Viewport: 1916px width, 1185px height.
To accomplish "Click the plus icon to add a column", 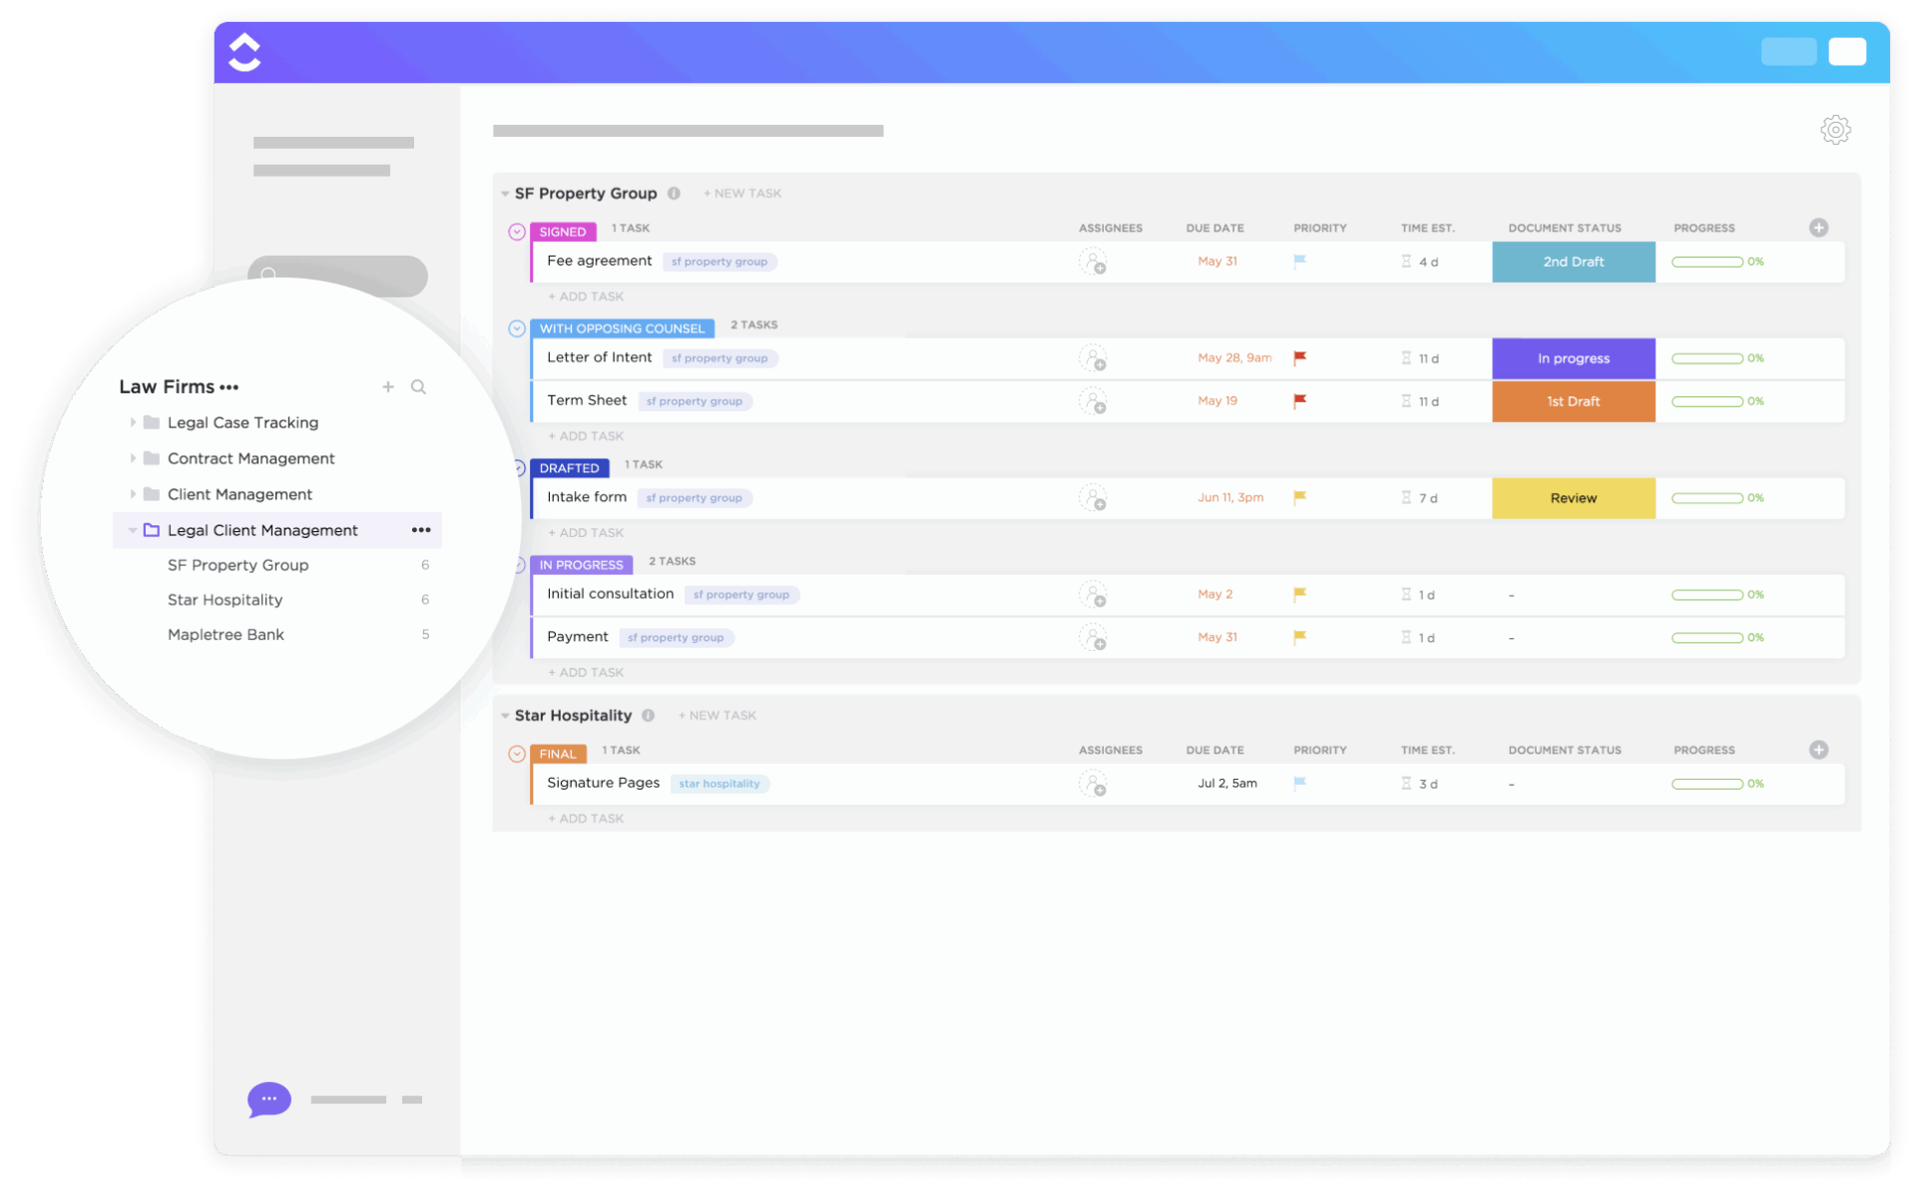I will click(x=1818, y=228).
